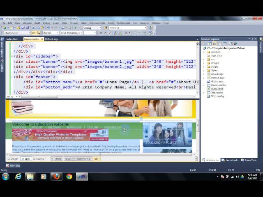The width and height of the screenshot is (263, 197).
Task: Click the Refresh icon in Solution Explorer toolbar
Action: (x=210, y=44)
